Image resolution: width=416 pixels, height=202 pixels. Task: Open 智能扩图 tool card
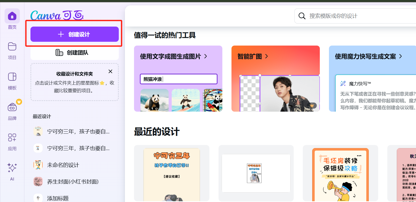tap(276, 78)
